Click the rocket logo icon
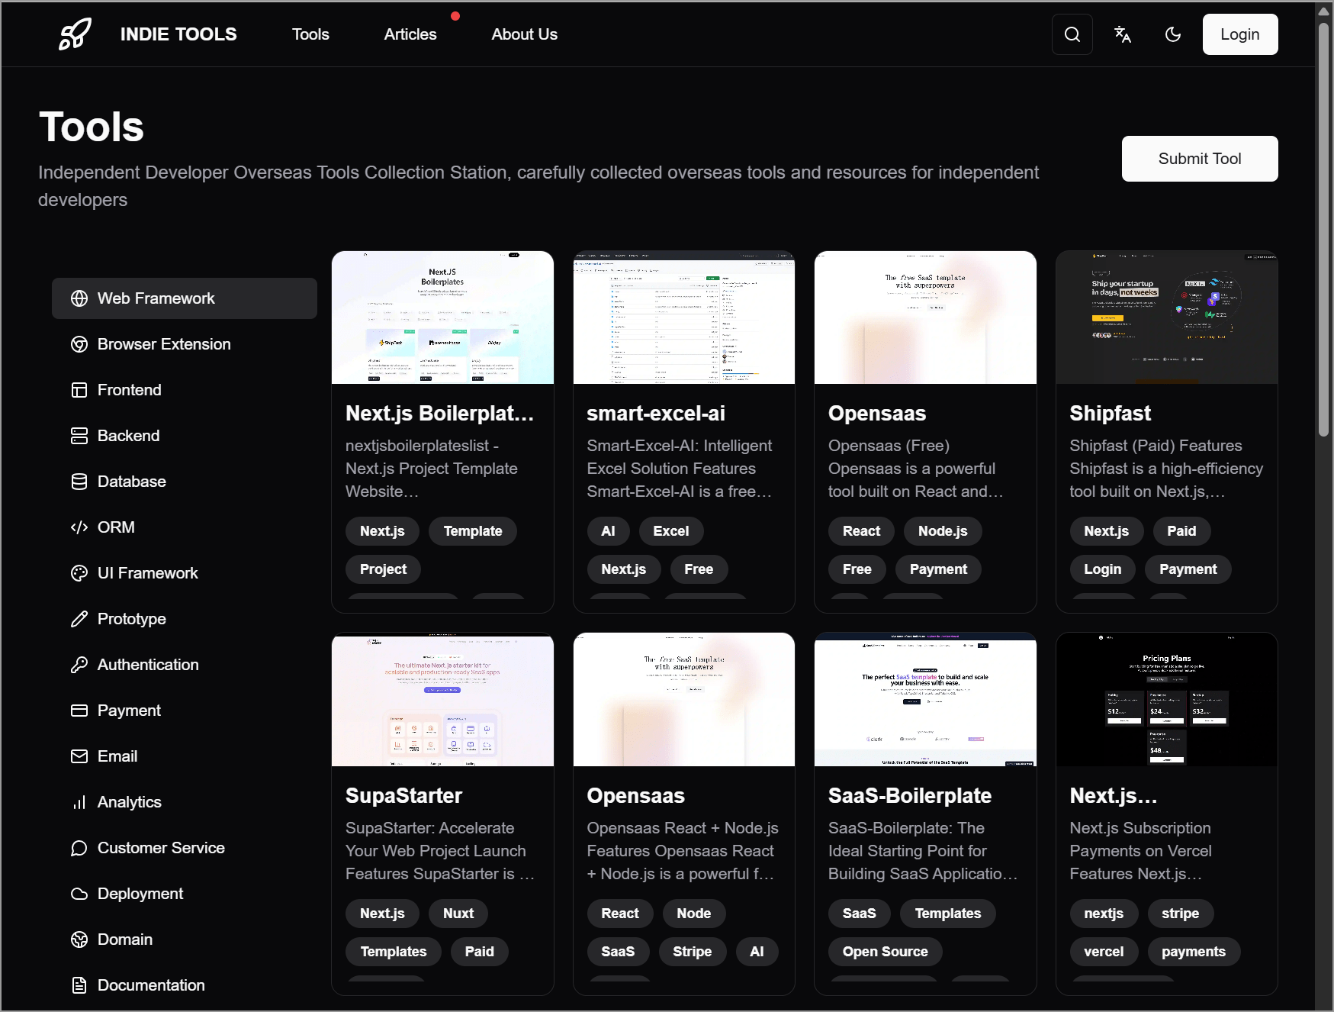Screen dimensions: 1334x1012 point(76,34)
